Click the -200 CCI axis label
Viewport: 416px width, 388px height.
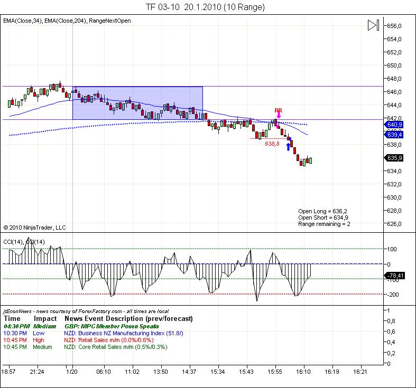(393, 295)
